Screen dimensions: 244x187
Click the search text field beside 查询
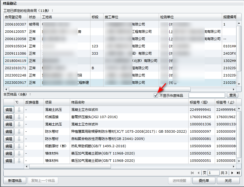pos(207,95)
